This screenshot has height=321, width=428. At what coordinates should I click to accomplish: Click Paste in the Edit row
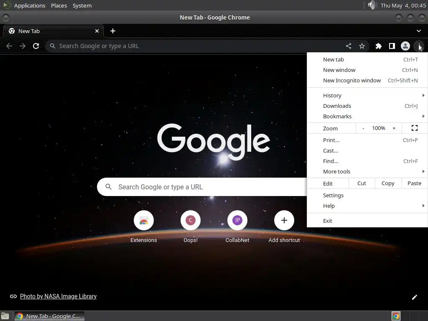[414, 183]
